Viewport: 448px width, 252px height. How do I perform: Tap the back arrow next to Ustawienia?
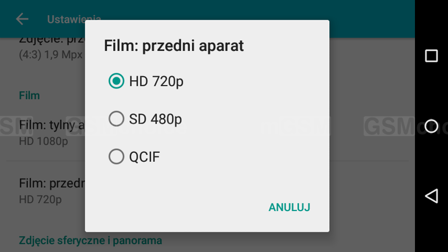[x=22, y=19]
